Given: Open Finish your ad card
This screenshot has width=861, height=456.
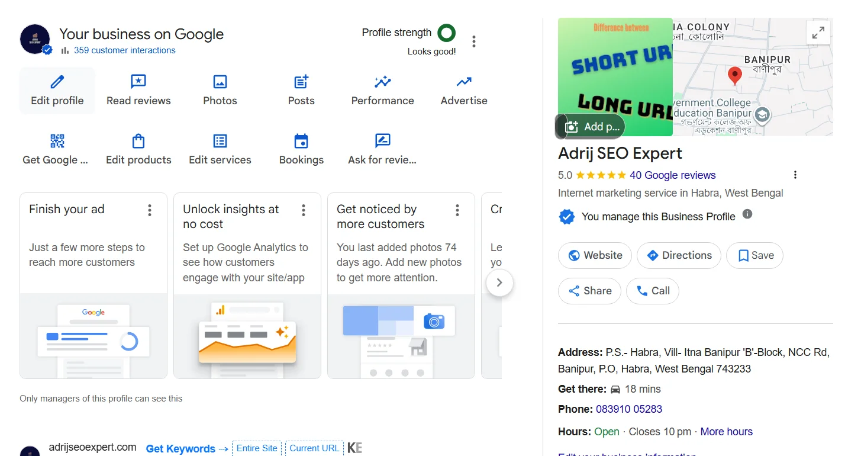Looking at the screenshot, I should click(x=93, y=285).
